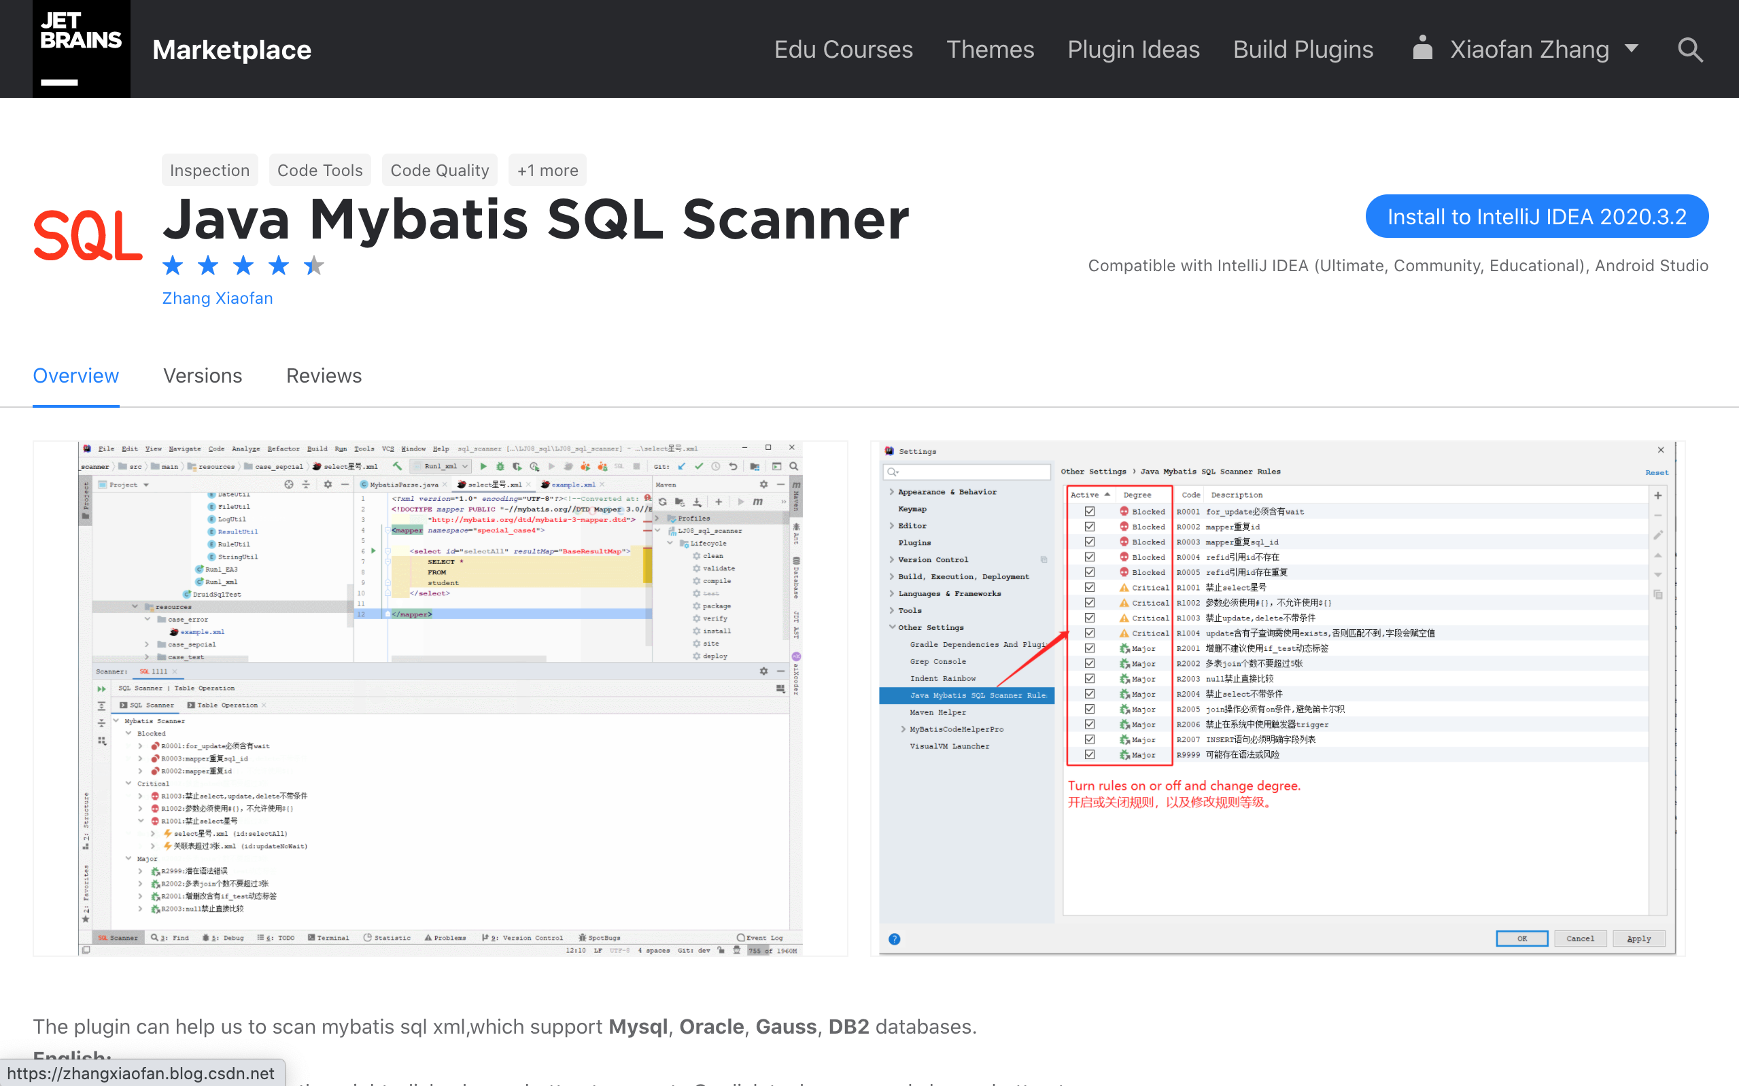Click the search icon in the Marketplace header
This screenshot has width=1739, height=1086.
pos(1690,50)
